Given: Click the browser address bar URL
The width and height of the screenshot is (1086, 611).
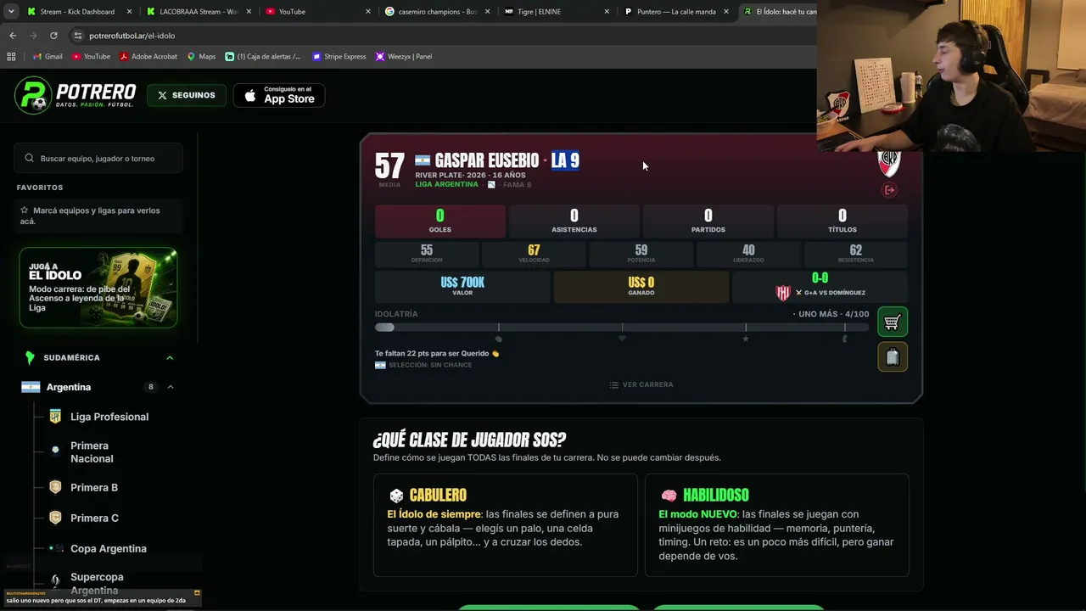Looking at the screenshot, I should click(132, 36).
